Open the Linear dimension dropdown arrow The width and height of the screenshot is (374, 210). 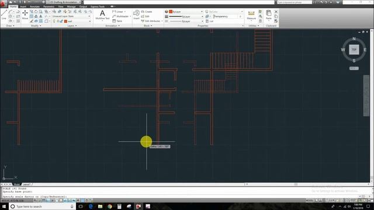pyautogui.click(x=124, y=12)
